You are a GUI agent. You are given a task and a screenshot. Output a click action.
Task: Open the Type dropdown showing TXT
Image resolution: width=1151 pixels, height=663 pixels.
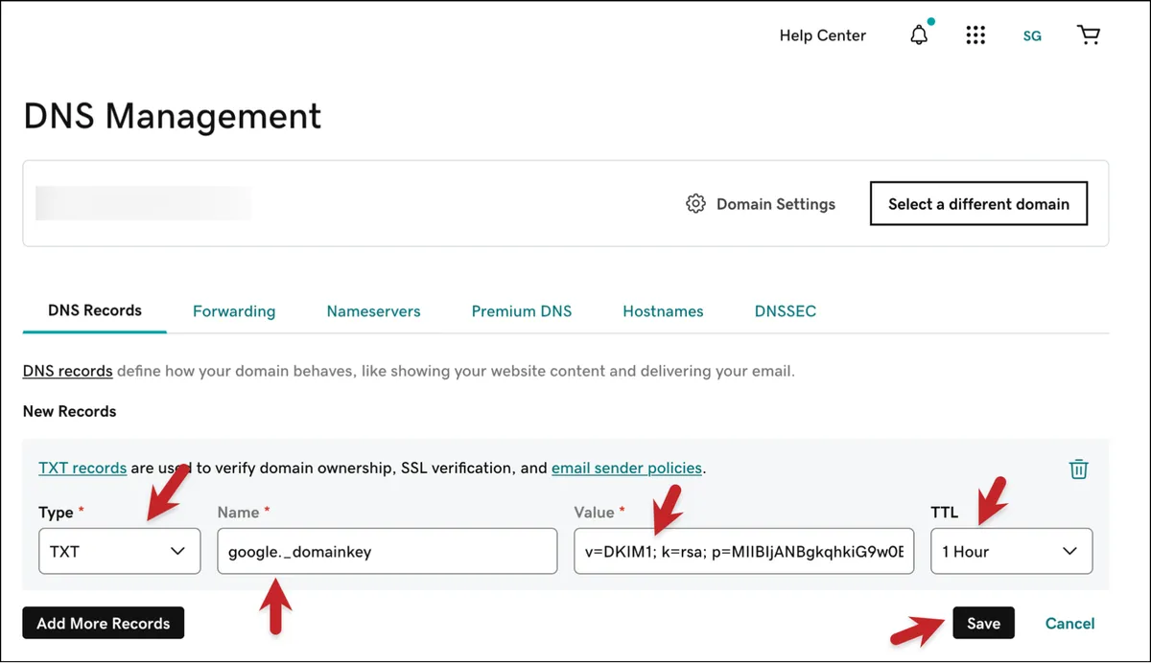pos(120,551)
